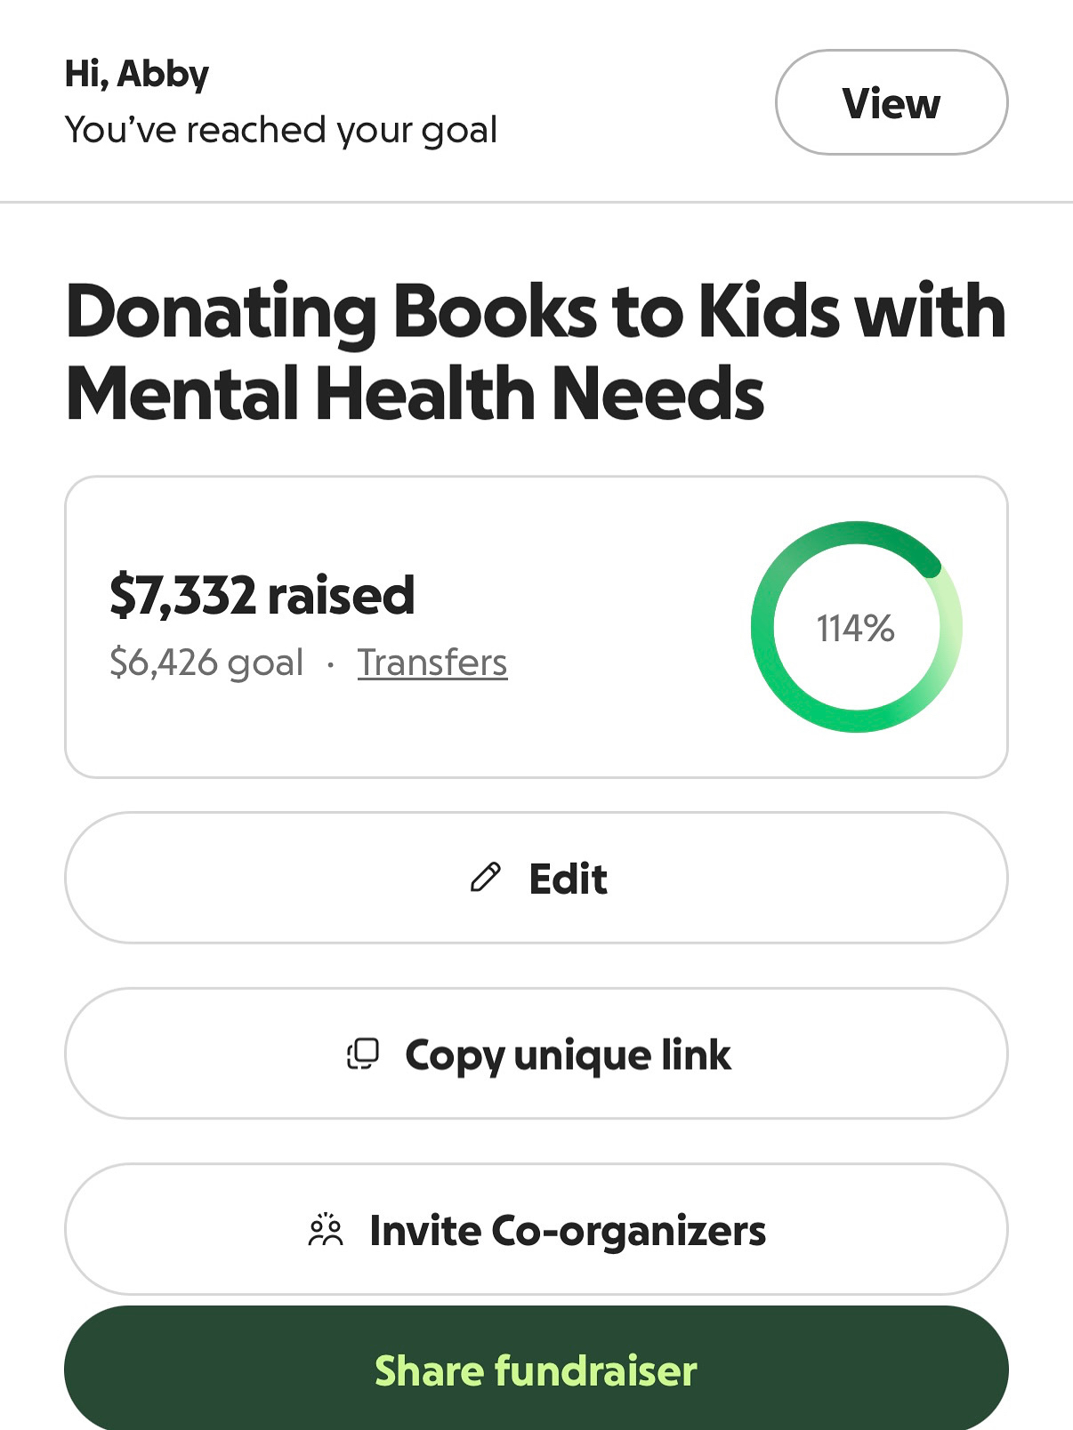The width and height of the screenshot is (1073, 1430).
Task: Click the dot separator before Transfers
Action: 331,664
